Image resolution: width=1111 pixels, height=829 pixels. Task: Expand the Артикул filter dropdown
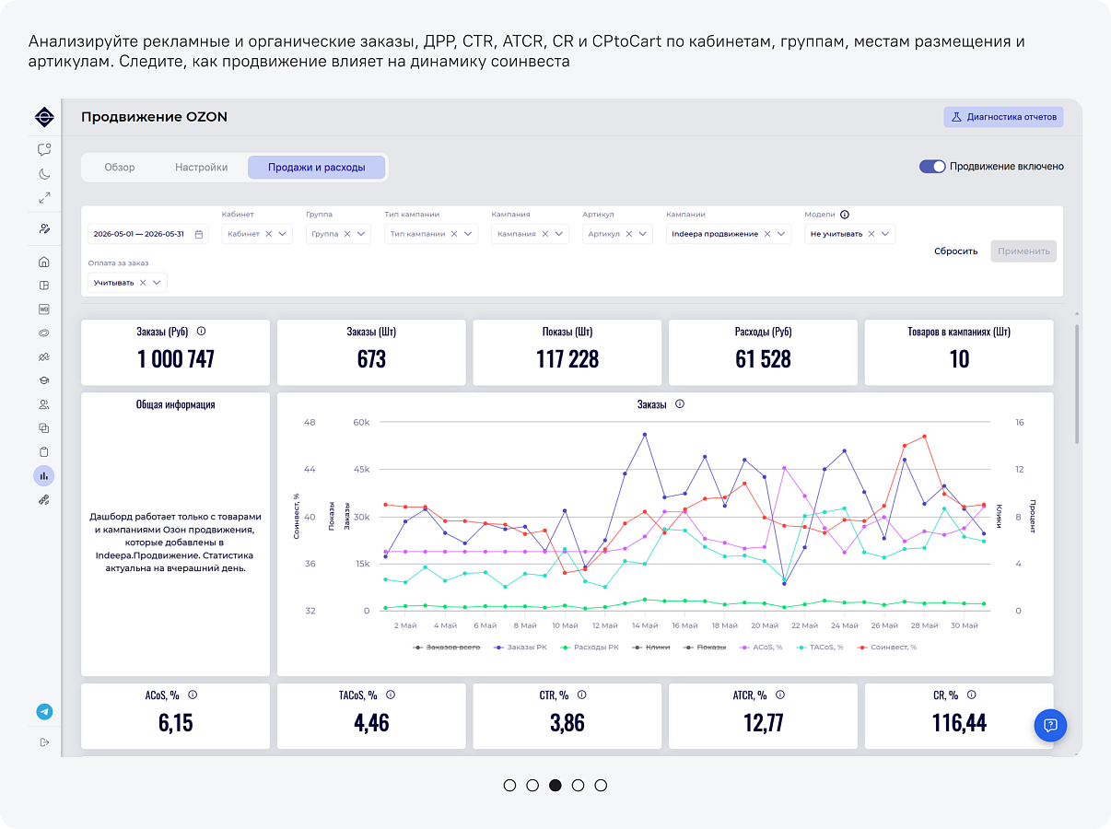click(643, 234)
